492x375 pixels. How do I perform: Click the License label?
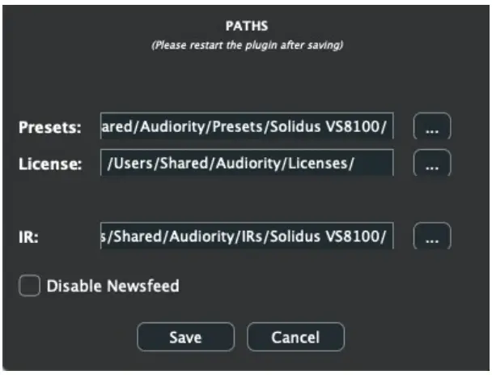(x=49, y=164)
